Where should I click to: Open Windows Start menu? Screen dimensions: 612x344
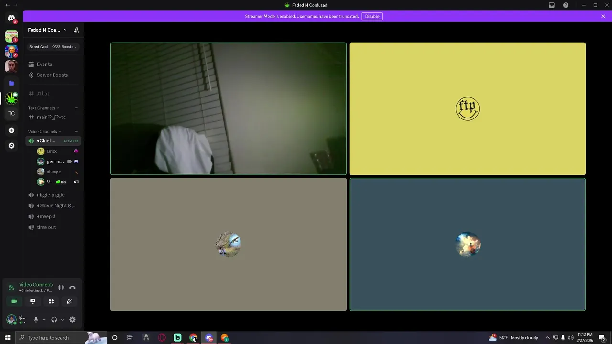tap(7, 338)
